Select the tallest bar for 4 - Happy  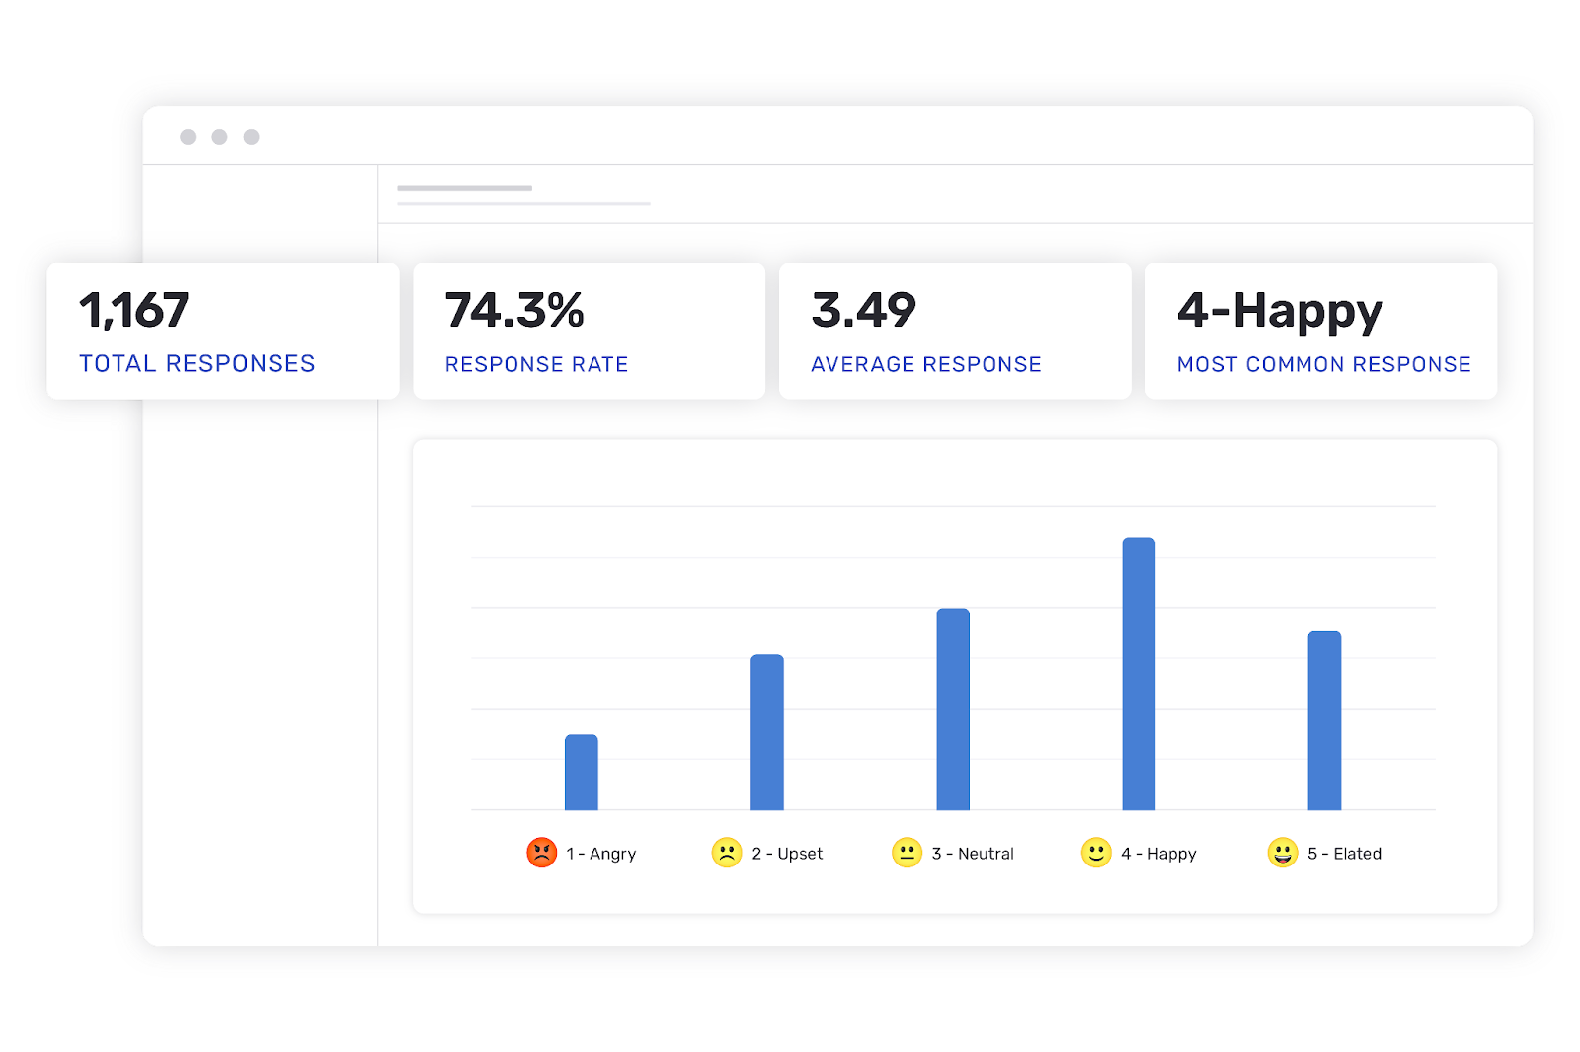tap(1139, 674)
